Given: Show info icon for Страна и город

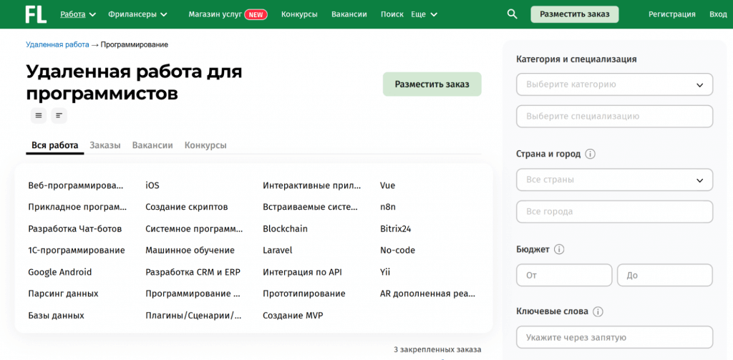Looking at the screenshot, I should pyautogui.click(x=590, y=155).
